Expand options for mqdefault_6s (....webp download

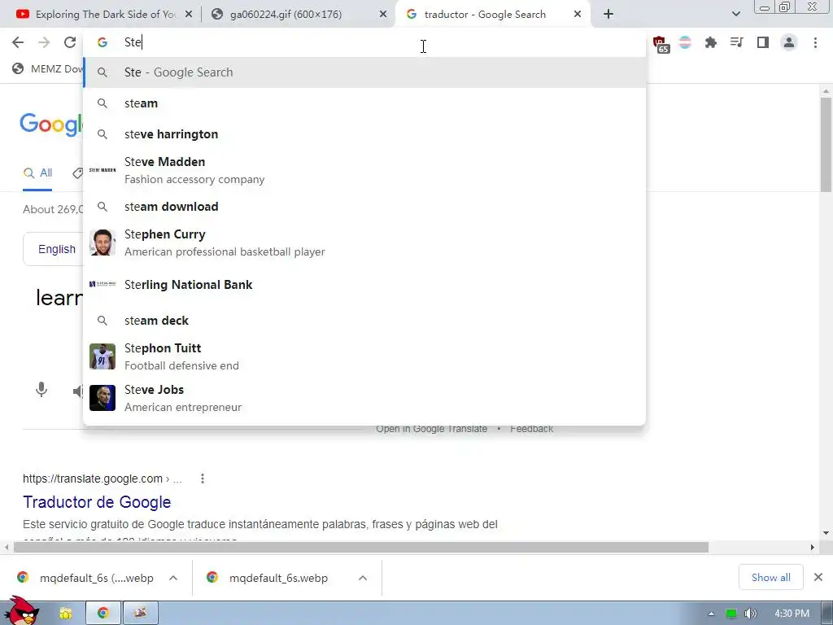click(x=173, y=579)
